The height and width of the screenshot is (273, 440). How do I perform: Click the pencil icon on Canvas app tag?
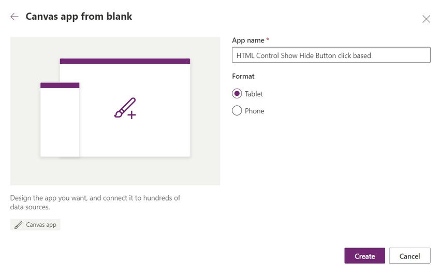tap(19, 225)
